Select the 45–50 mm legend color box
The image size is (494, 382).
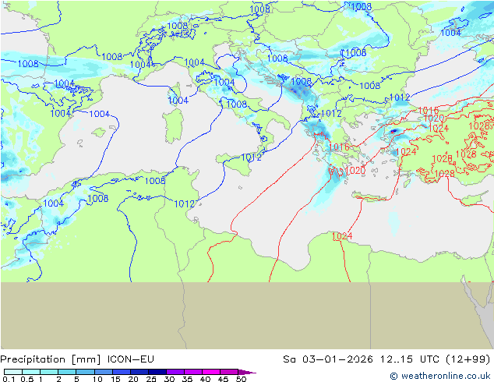click(229, 372)
